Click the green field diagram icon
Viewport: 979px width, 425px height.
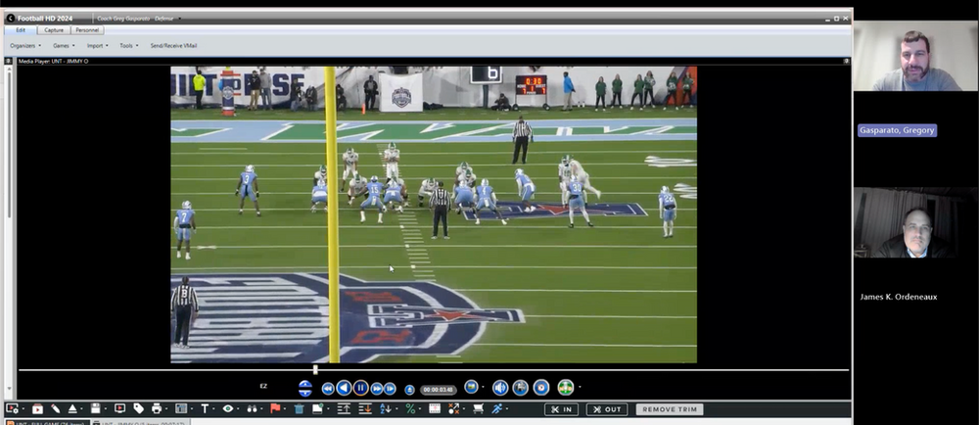click(x=566, y=388)
